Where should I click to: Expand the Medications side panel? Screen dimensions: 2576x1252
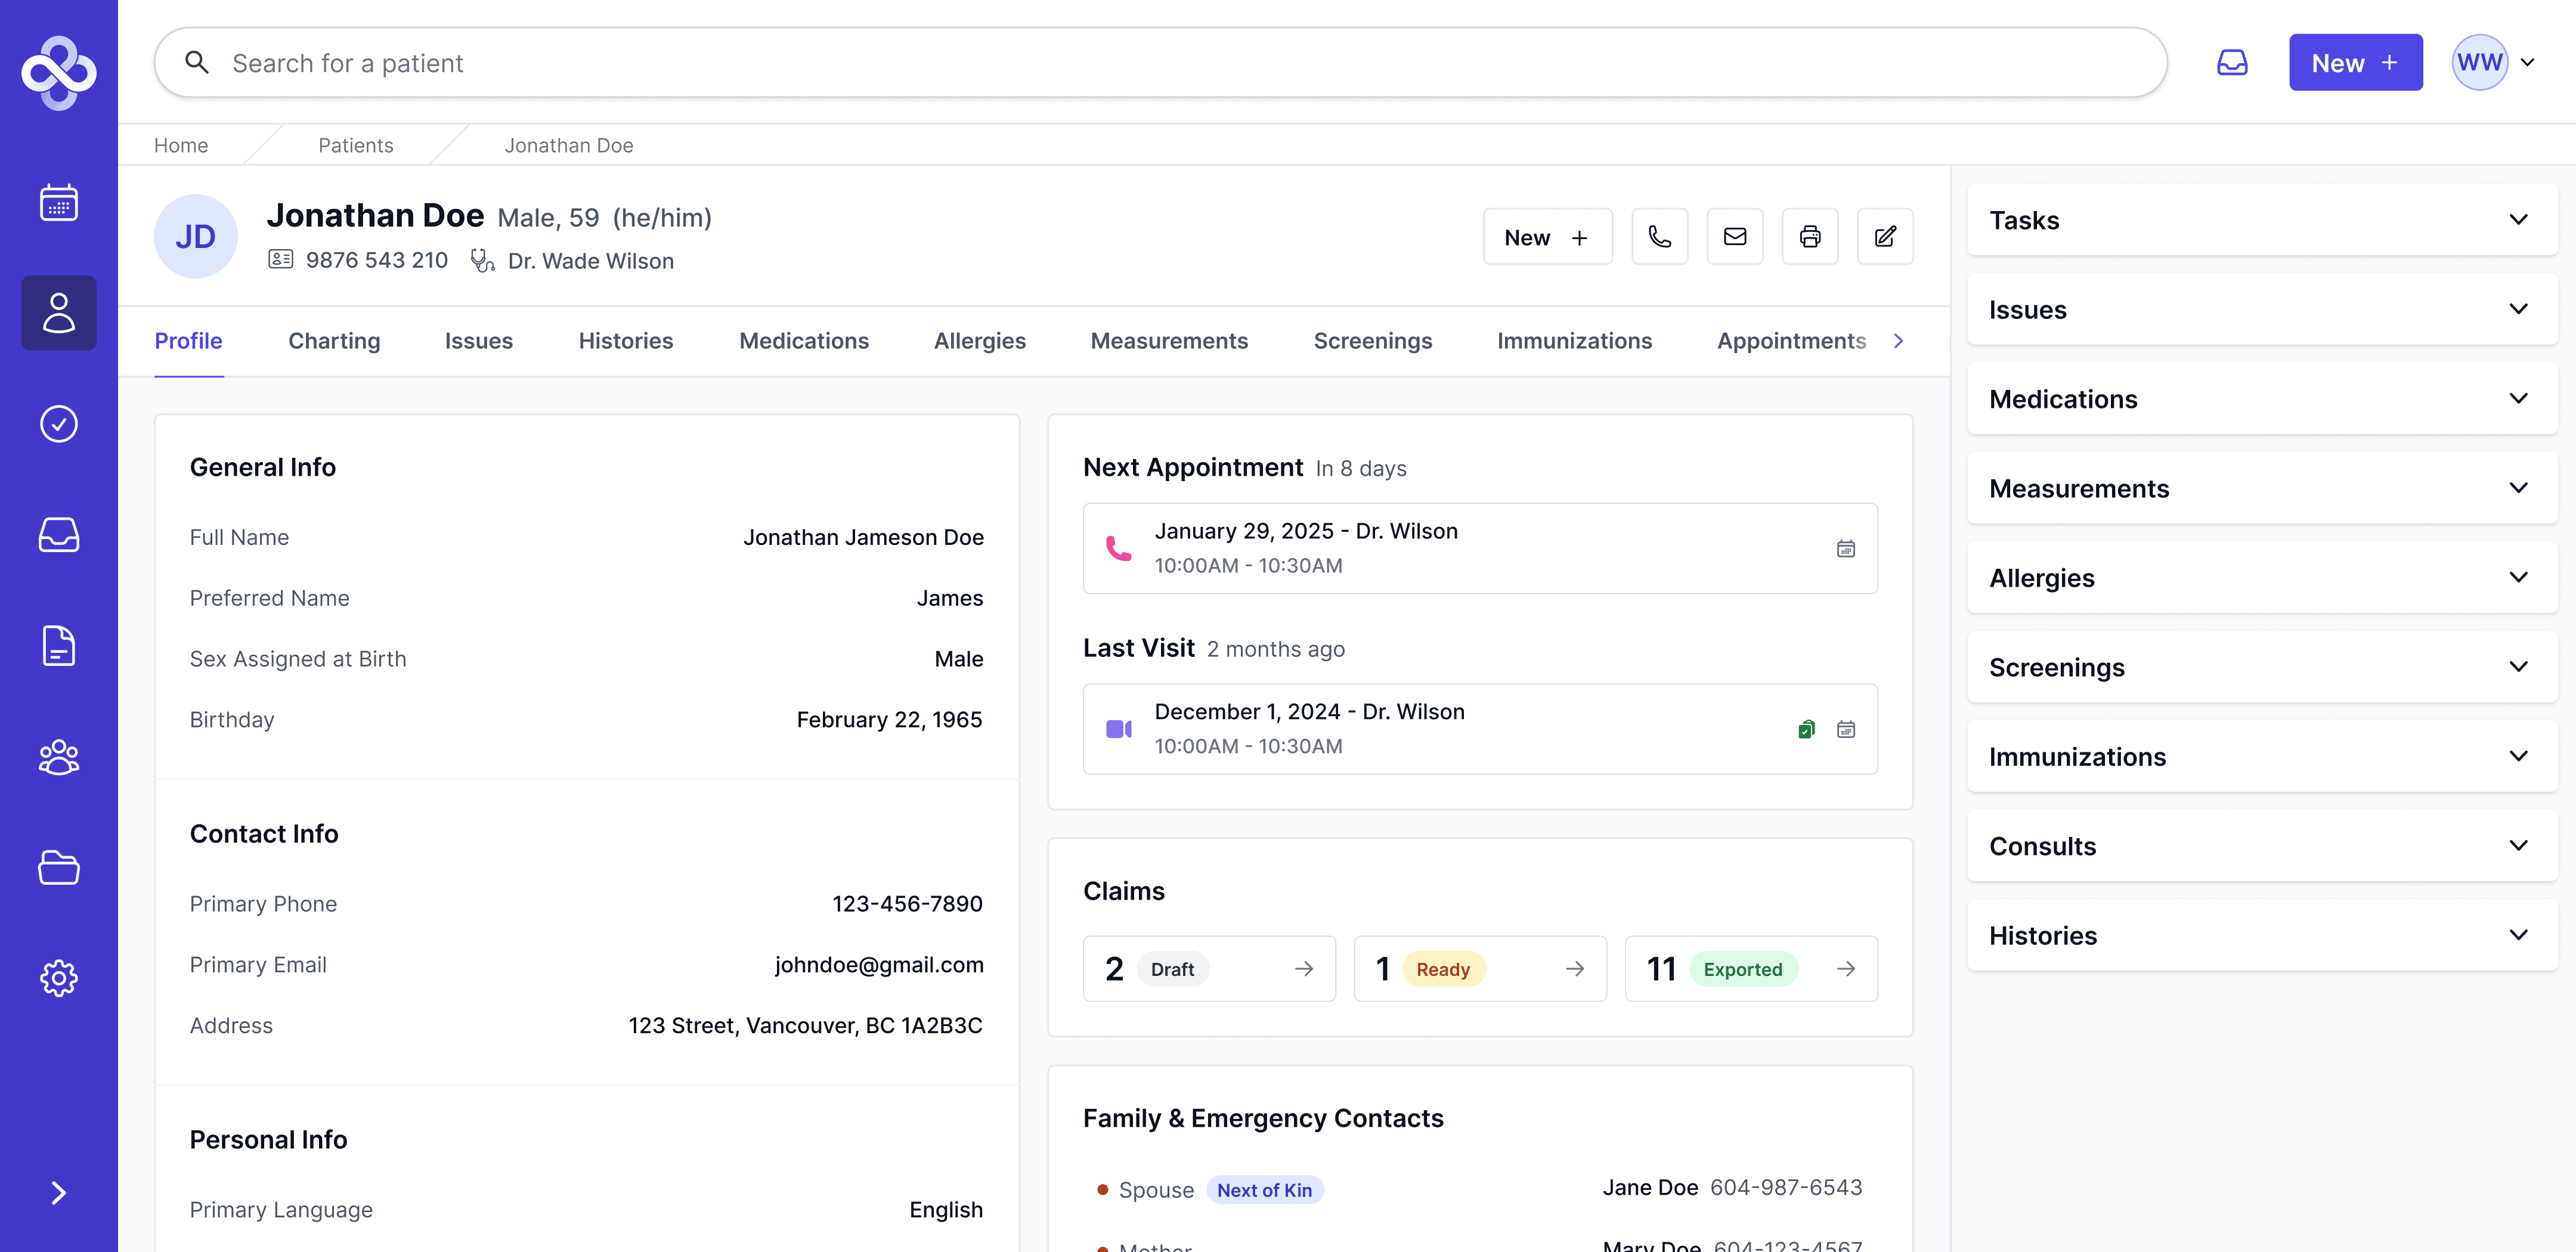[x=2261, y=399]
